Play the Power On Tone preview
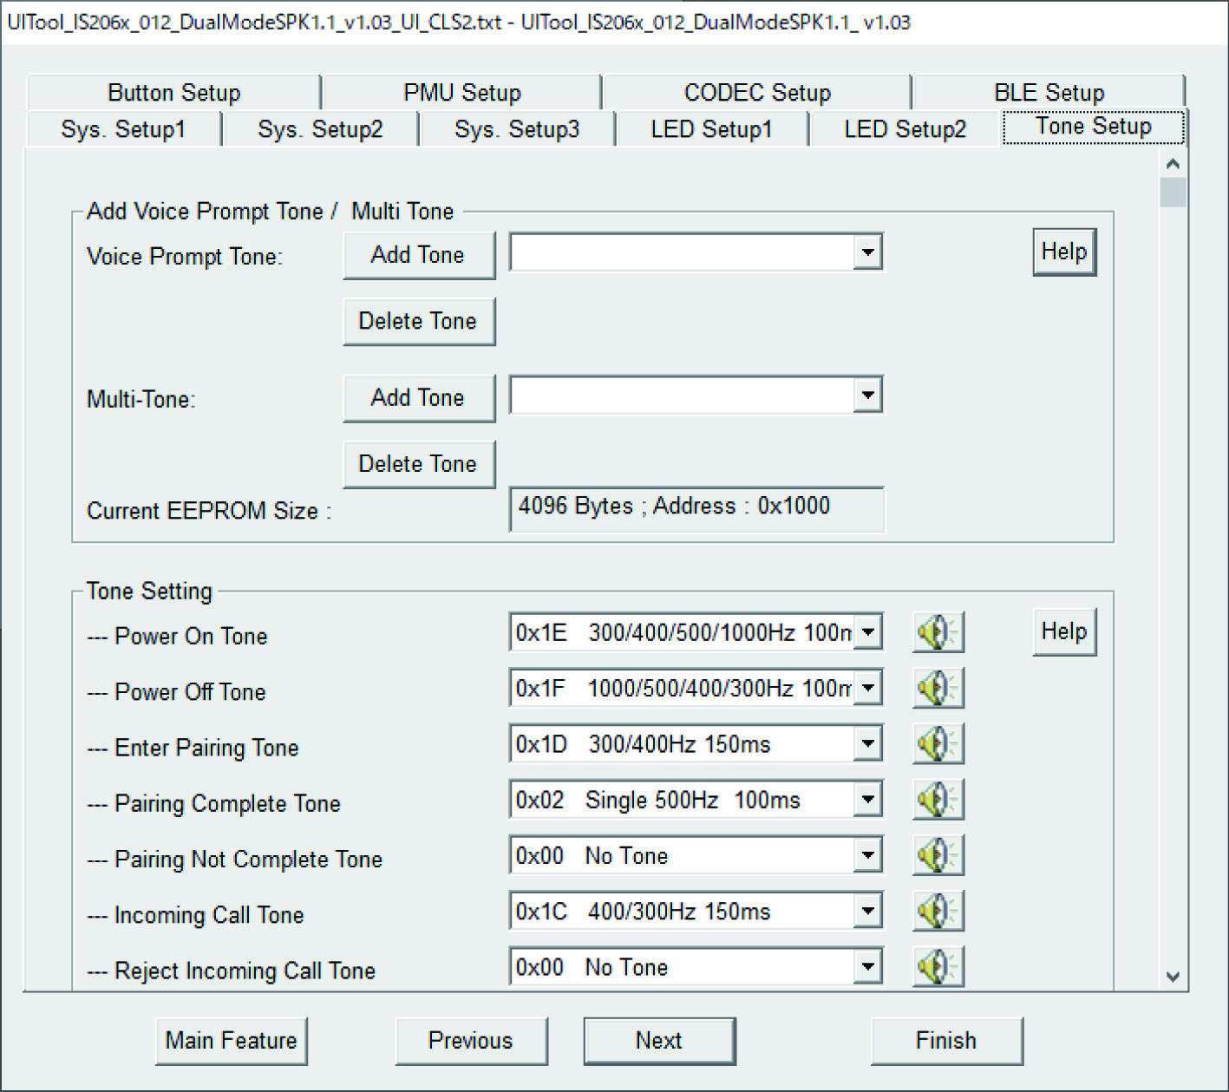The image size is (1229, 1092). (938, 632)
